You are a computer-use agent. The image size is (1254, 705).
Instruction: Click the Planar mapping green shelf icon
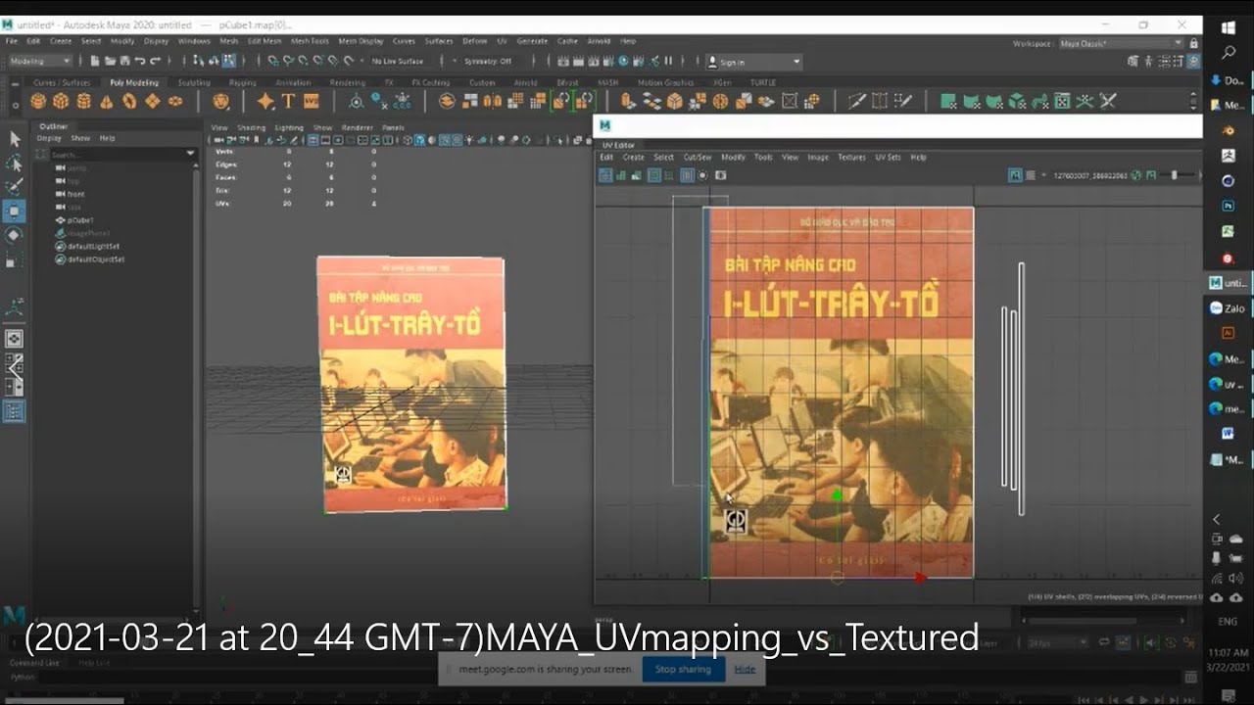pos(947,101)
